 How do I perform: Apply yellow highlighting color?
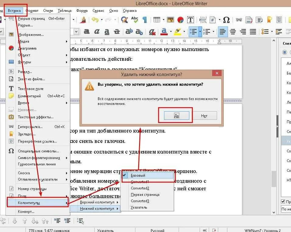click(x=177, y=32)
